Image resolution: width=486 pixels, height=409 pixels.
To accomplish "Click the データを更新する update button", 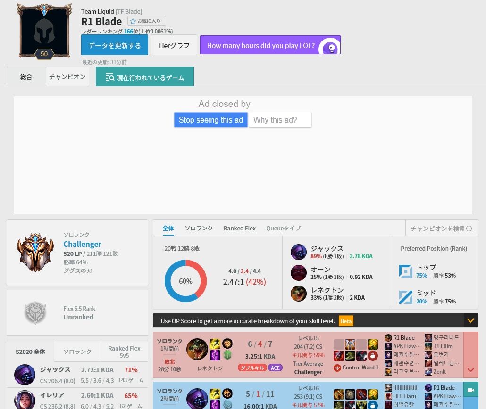I will (114, 45).
